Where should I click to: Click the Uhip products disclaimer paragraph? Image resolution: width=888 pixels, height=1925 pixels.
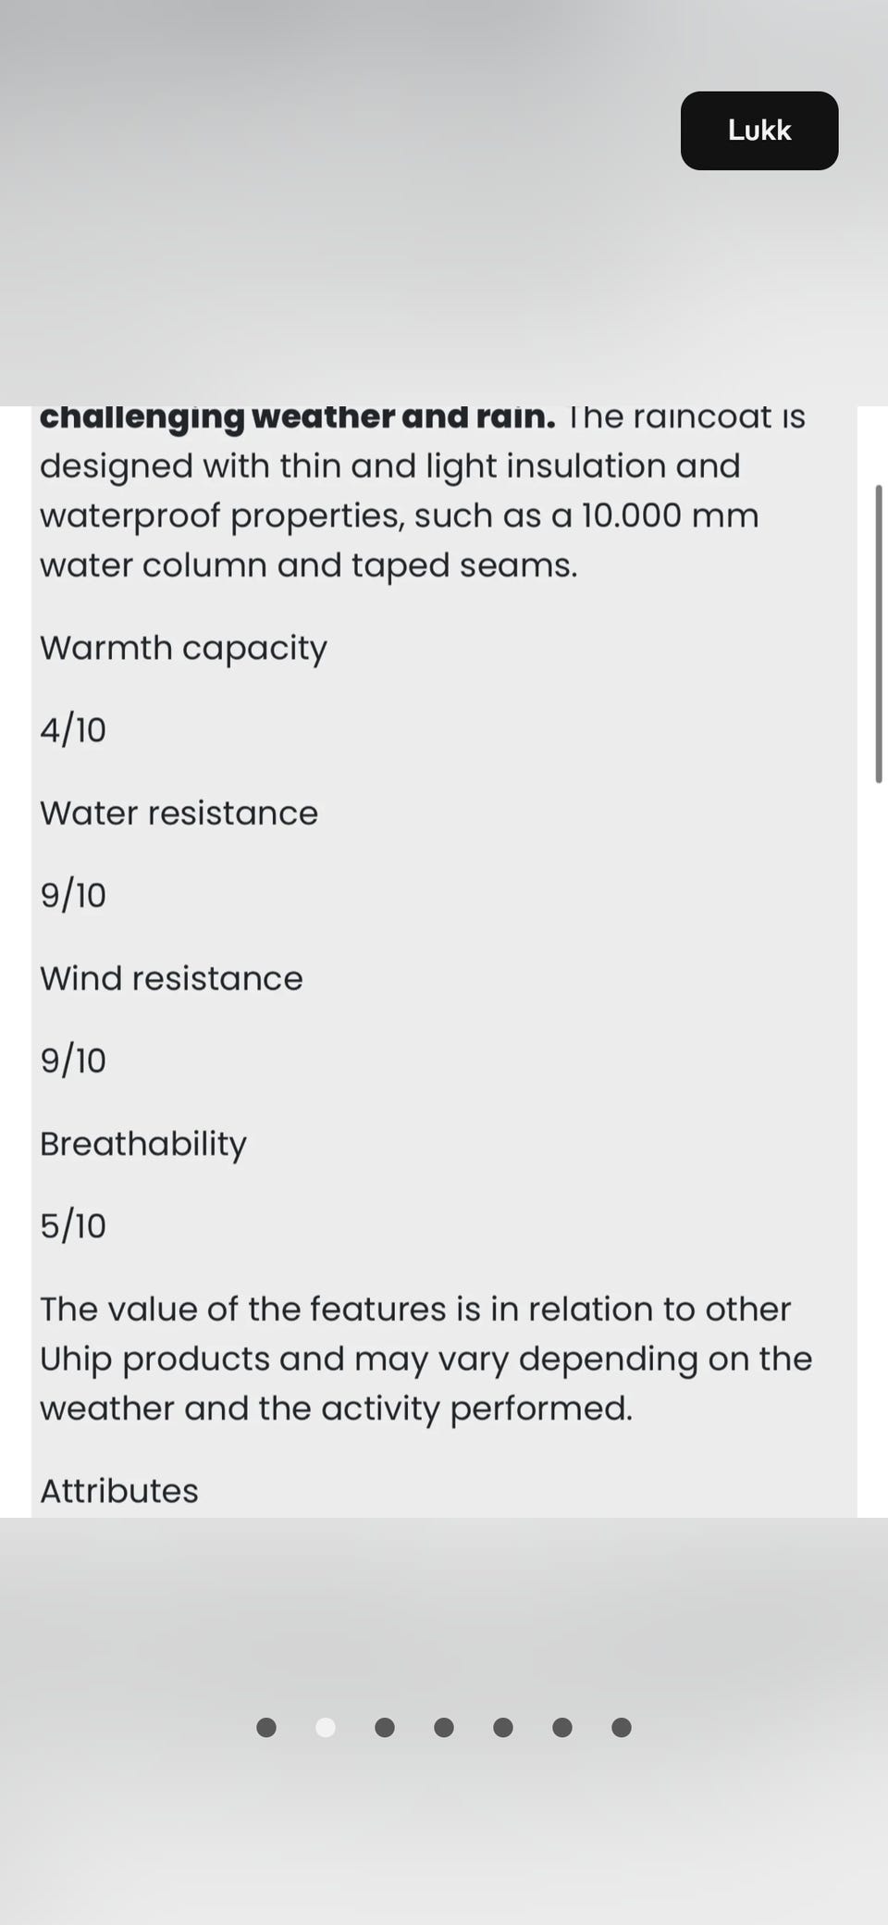425,1359
